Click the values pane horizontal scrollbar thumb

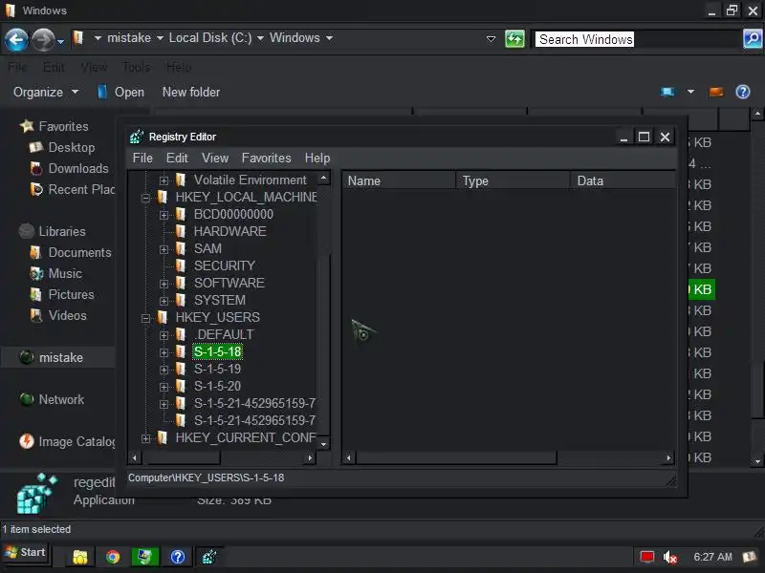(456, 457)
